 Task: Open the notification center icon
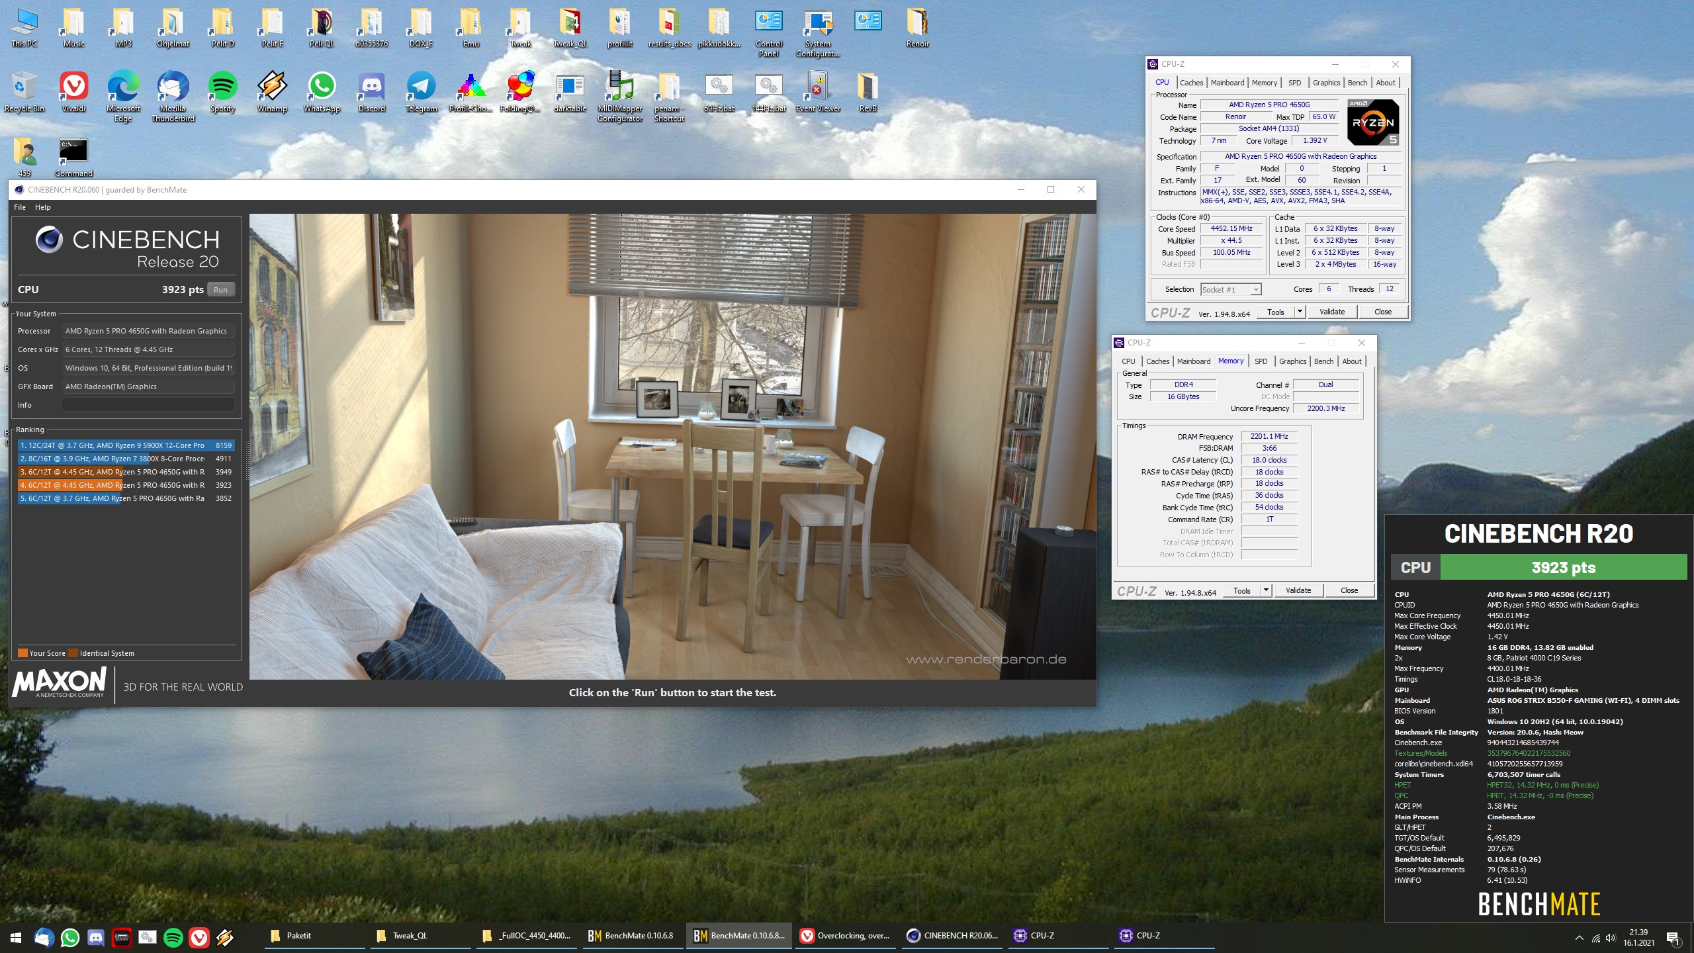1673,937
